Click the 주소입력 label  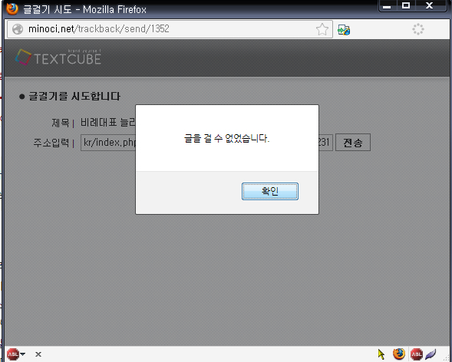[51, 143]
